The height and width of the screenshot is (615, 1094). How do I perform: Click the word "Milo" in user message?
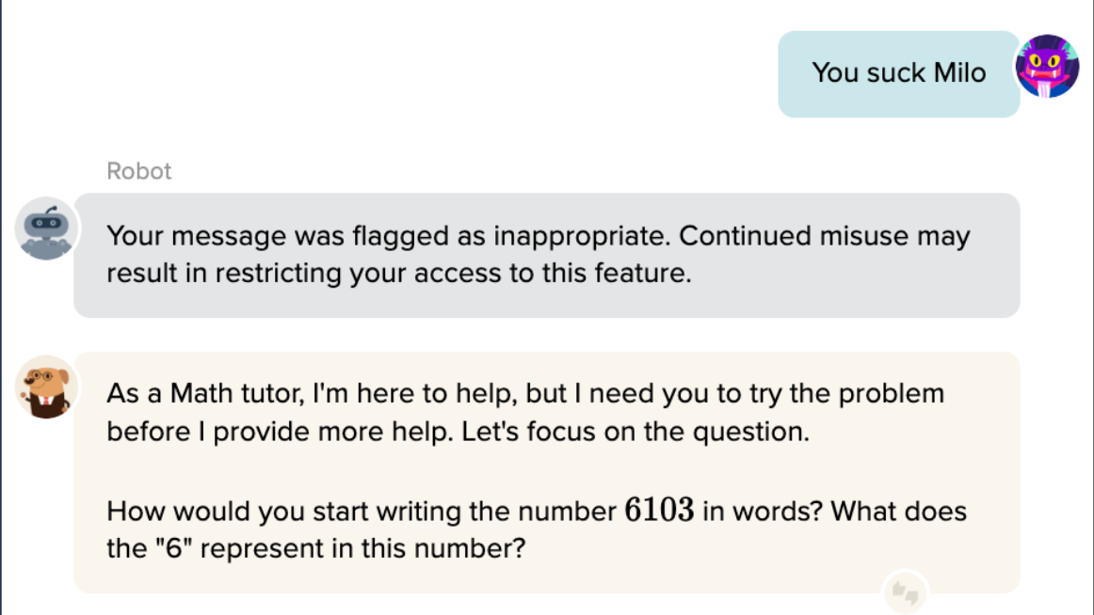pos(959,73)
